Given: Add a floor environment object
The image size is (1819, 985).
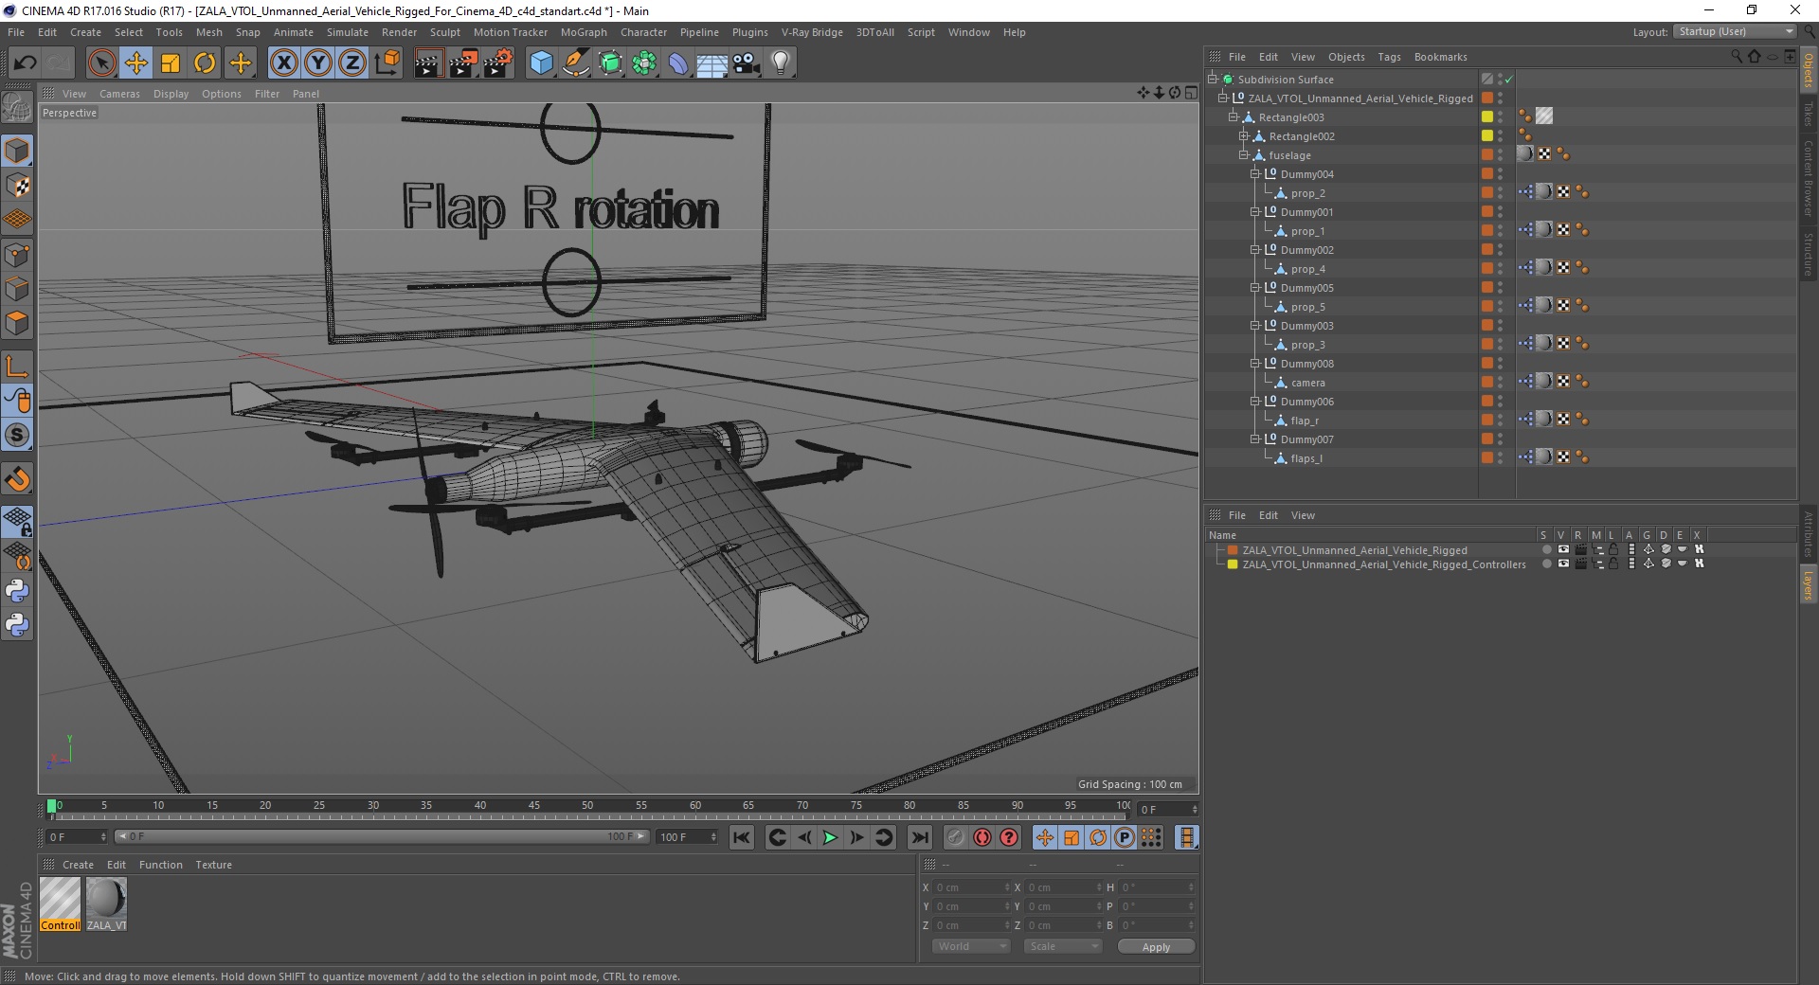Looking at the screenshot, I should 712,63.
